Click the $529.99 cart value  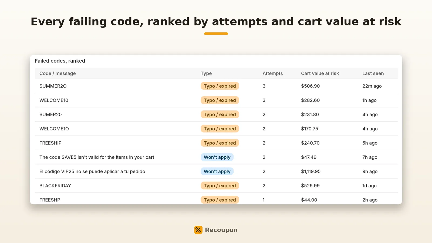click(310, 186)
